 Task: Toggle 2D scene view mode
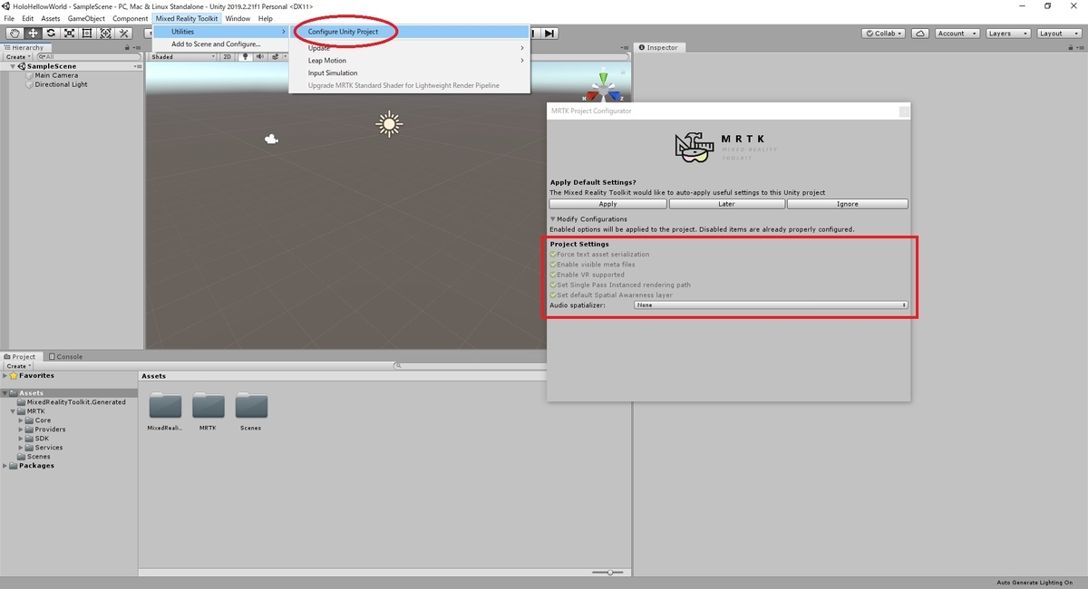228,56
